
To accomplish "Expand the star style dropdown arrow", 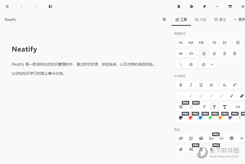I will [212, 65].
